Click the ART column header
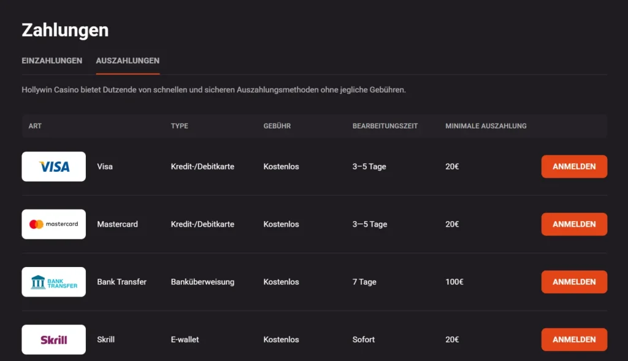Viewport: 628px width, 361px height. click(35, 126)
